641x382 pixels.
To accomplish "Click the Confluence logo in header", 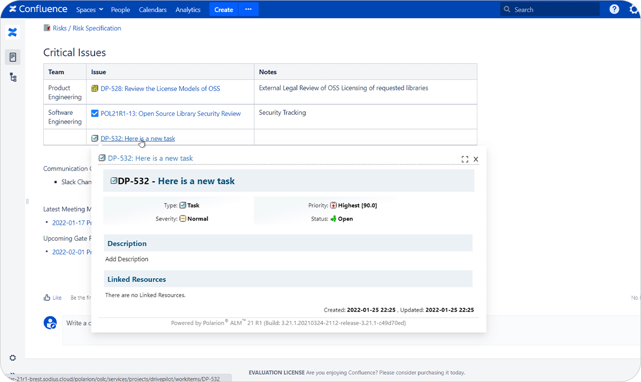I will tap(38, 9).
